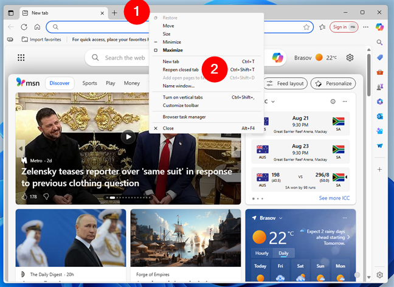Viewport: 394px width, 287px height.
Task: Show previous carousel story
Action: click(21, 148)
